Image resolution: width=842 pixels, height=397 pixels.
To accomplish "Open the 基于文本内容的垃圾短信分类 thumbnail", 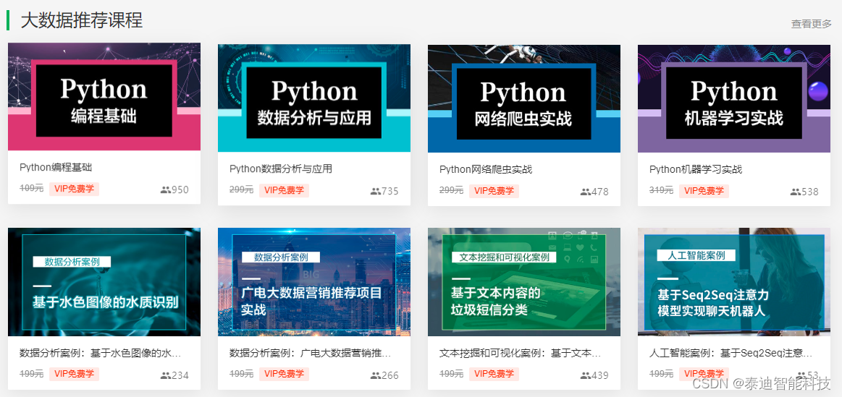I will pos(524,281).
